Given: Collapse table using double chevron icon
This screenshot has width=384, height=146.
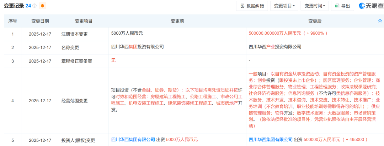Looking at the screenshot, I should point(380,21).
